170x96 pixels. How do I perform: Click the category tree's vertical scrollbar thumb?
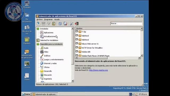[x=73, y=47]
